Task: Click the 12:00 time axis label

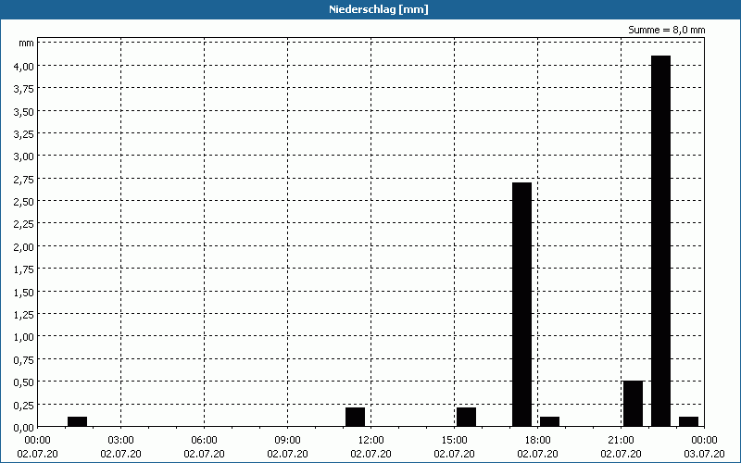Action: coord(371,441)
